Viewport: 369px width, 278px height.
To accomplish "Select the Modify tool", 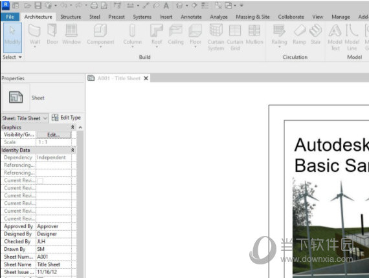I will 12,37.
